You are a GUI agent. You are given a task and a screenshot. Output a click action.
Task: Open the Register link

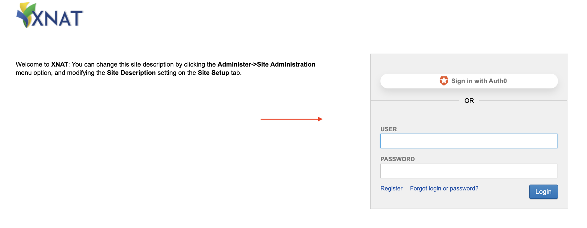click(x=391, y=188)
